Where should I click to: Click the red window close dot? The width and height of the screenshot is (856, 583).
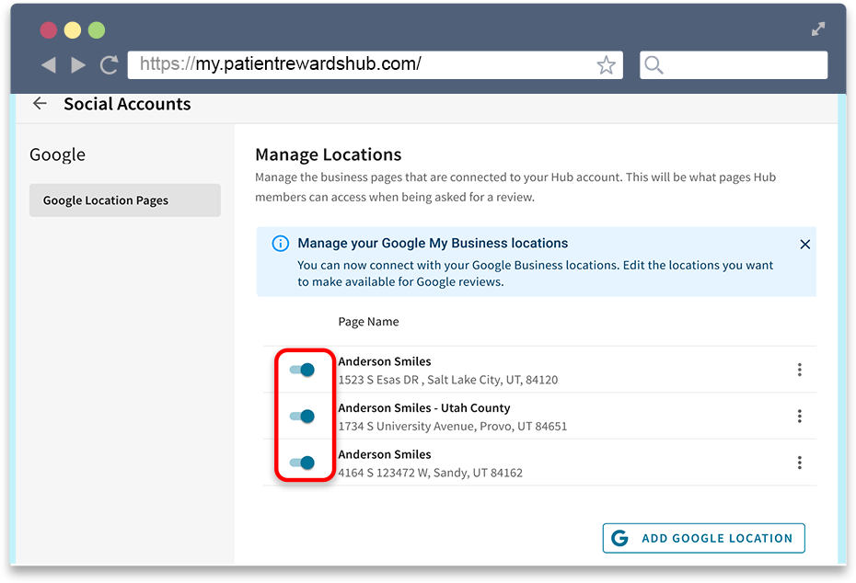[x=49, y=30]
